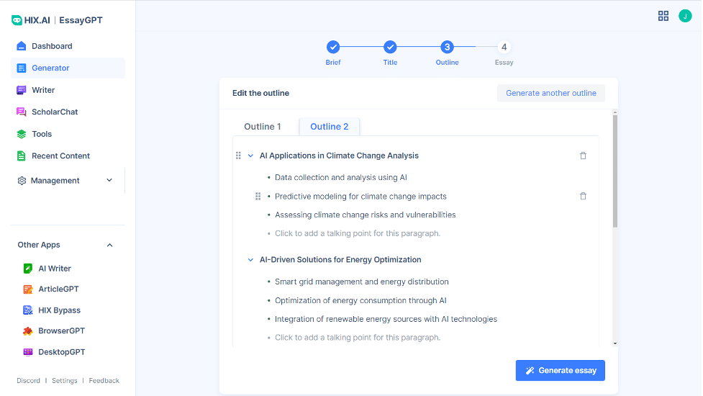
Task: Go to completed Title step circle
Action: pos(390,47)
